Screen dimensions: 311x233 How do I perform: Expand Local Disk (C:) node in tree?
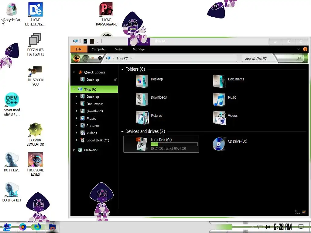click(77, 140)
